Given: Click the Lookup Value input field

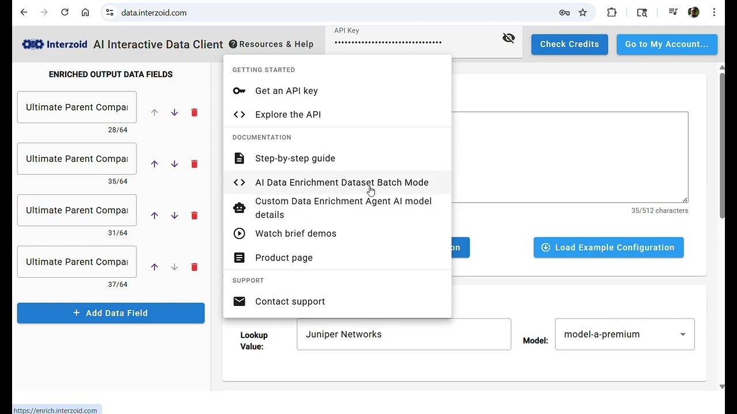Looking at the screenshot, I should pyautogui.click(x=404, y=334).
